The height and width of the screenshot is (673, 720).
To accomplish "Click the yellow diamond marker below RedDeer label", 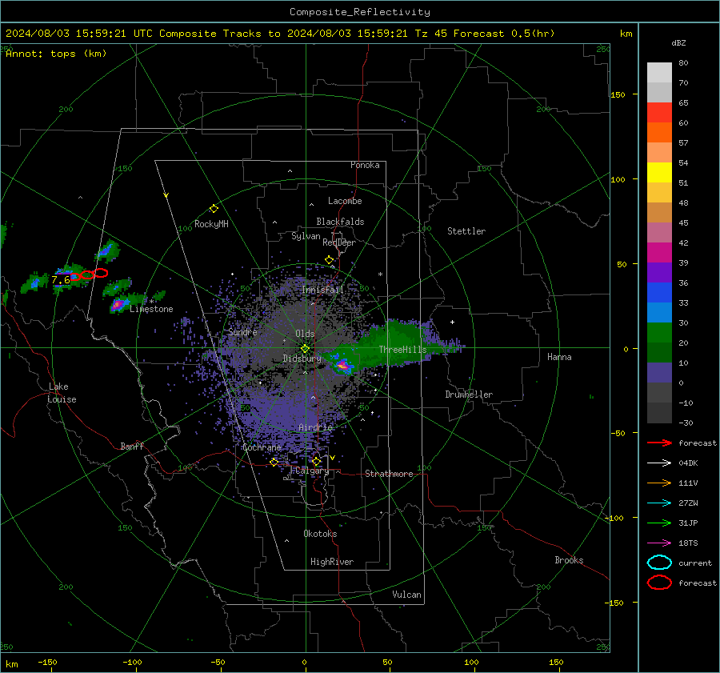I will coord(329,260).
